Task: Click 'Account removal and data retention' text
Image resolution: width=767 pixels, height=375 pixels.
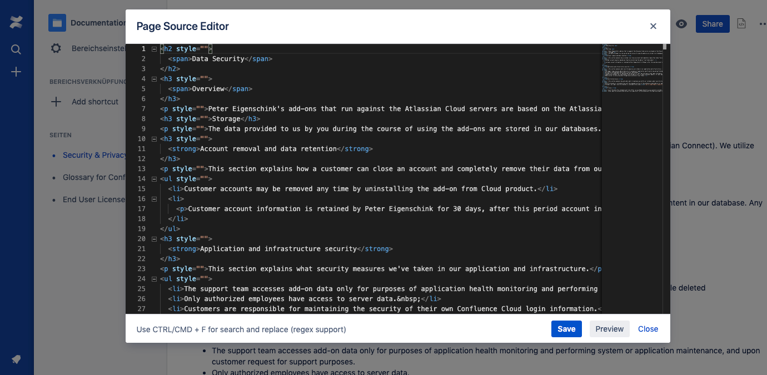Action: click(x=268, y=149)
